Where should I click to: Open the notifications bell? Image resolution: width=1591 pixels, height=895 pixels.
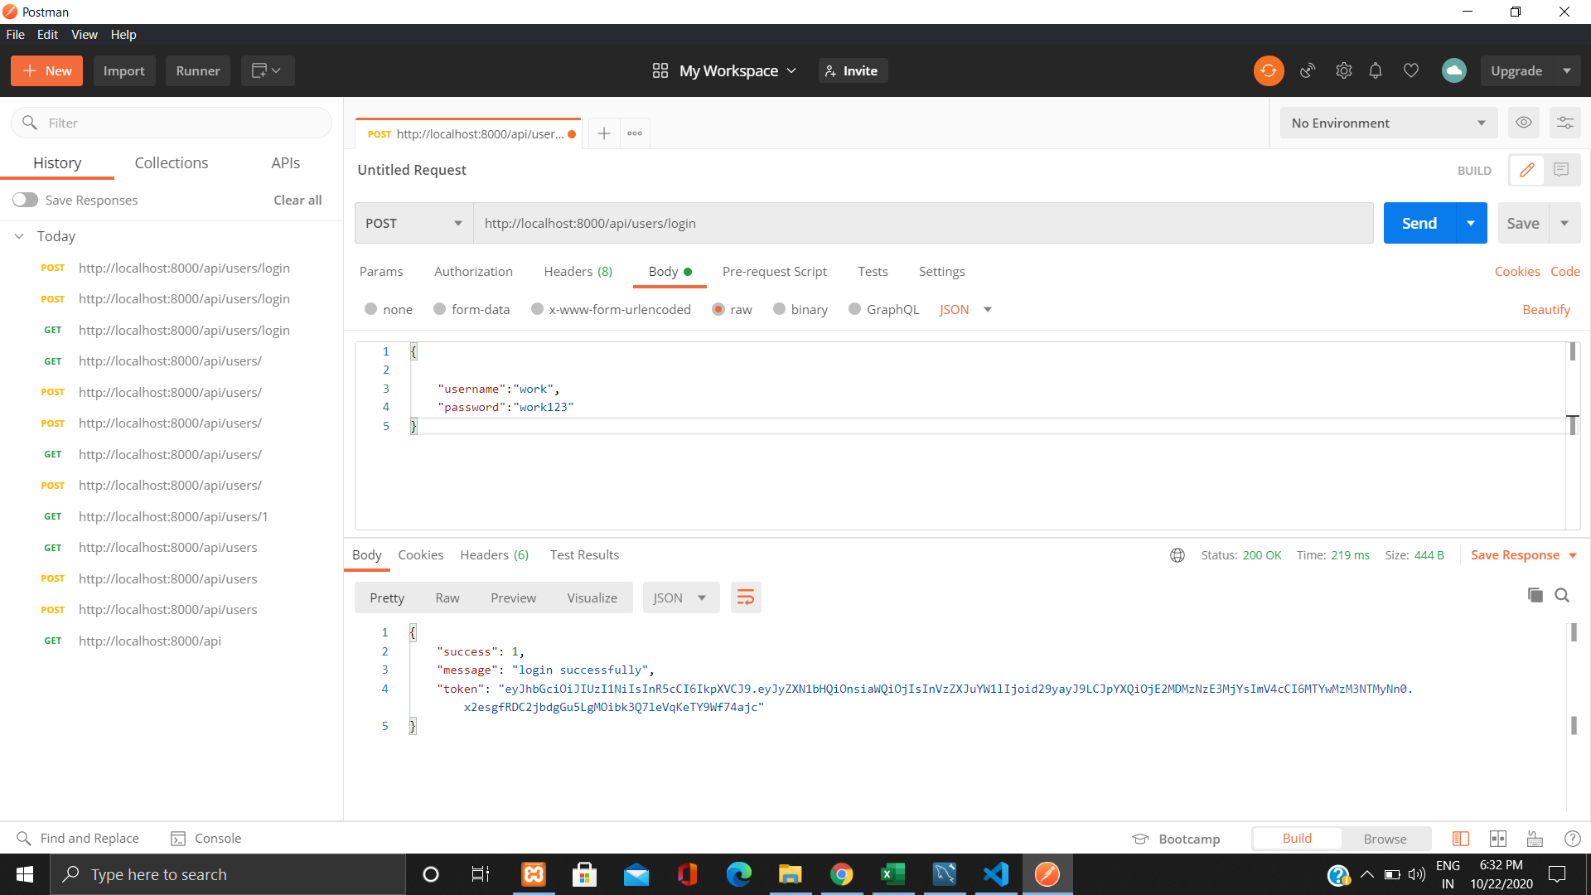pyautogui.click(x=1376, y=71)
